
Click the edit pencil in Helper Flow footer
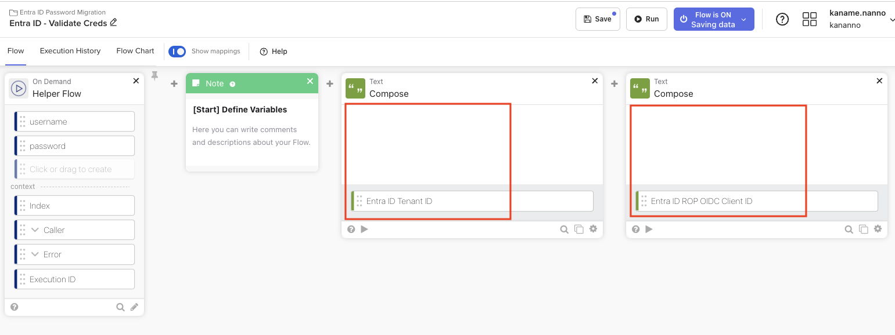pos(134,307)
